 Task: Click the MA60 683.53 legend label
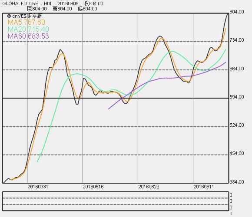coord(28,36)
